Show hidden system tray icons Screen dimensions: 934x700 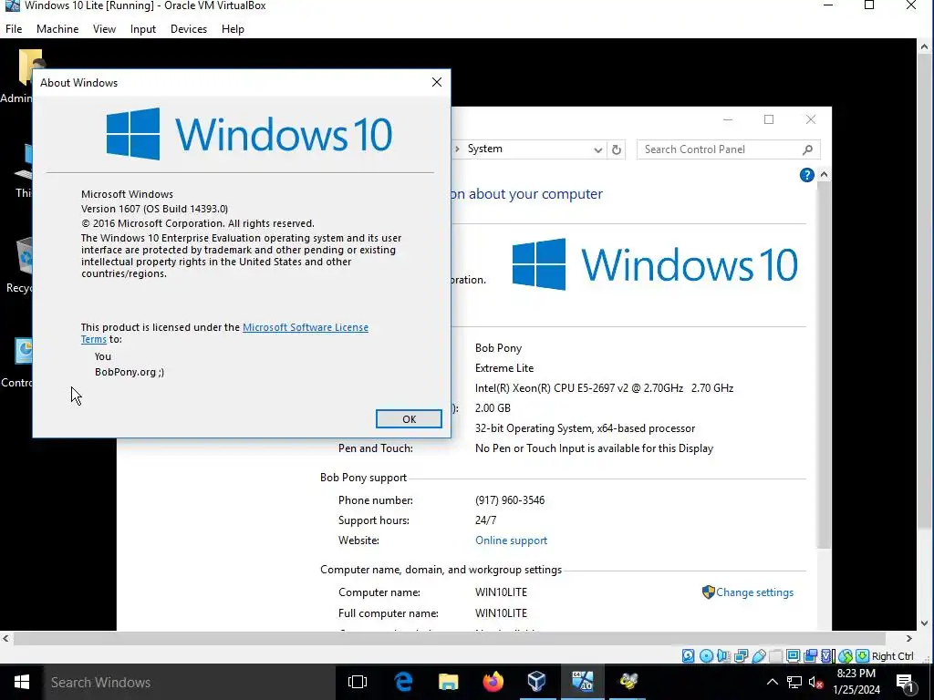772,682
